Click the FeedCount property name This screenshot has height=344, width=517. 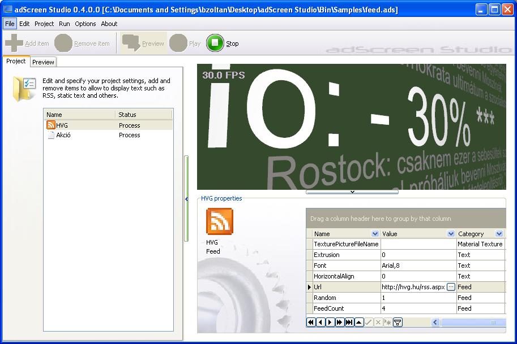tap(329, 308)
